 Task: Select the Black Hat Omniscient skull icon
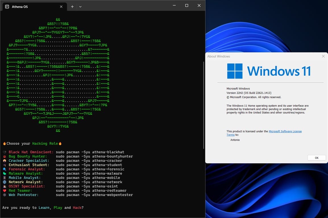[x=5, y=152]
